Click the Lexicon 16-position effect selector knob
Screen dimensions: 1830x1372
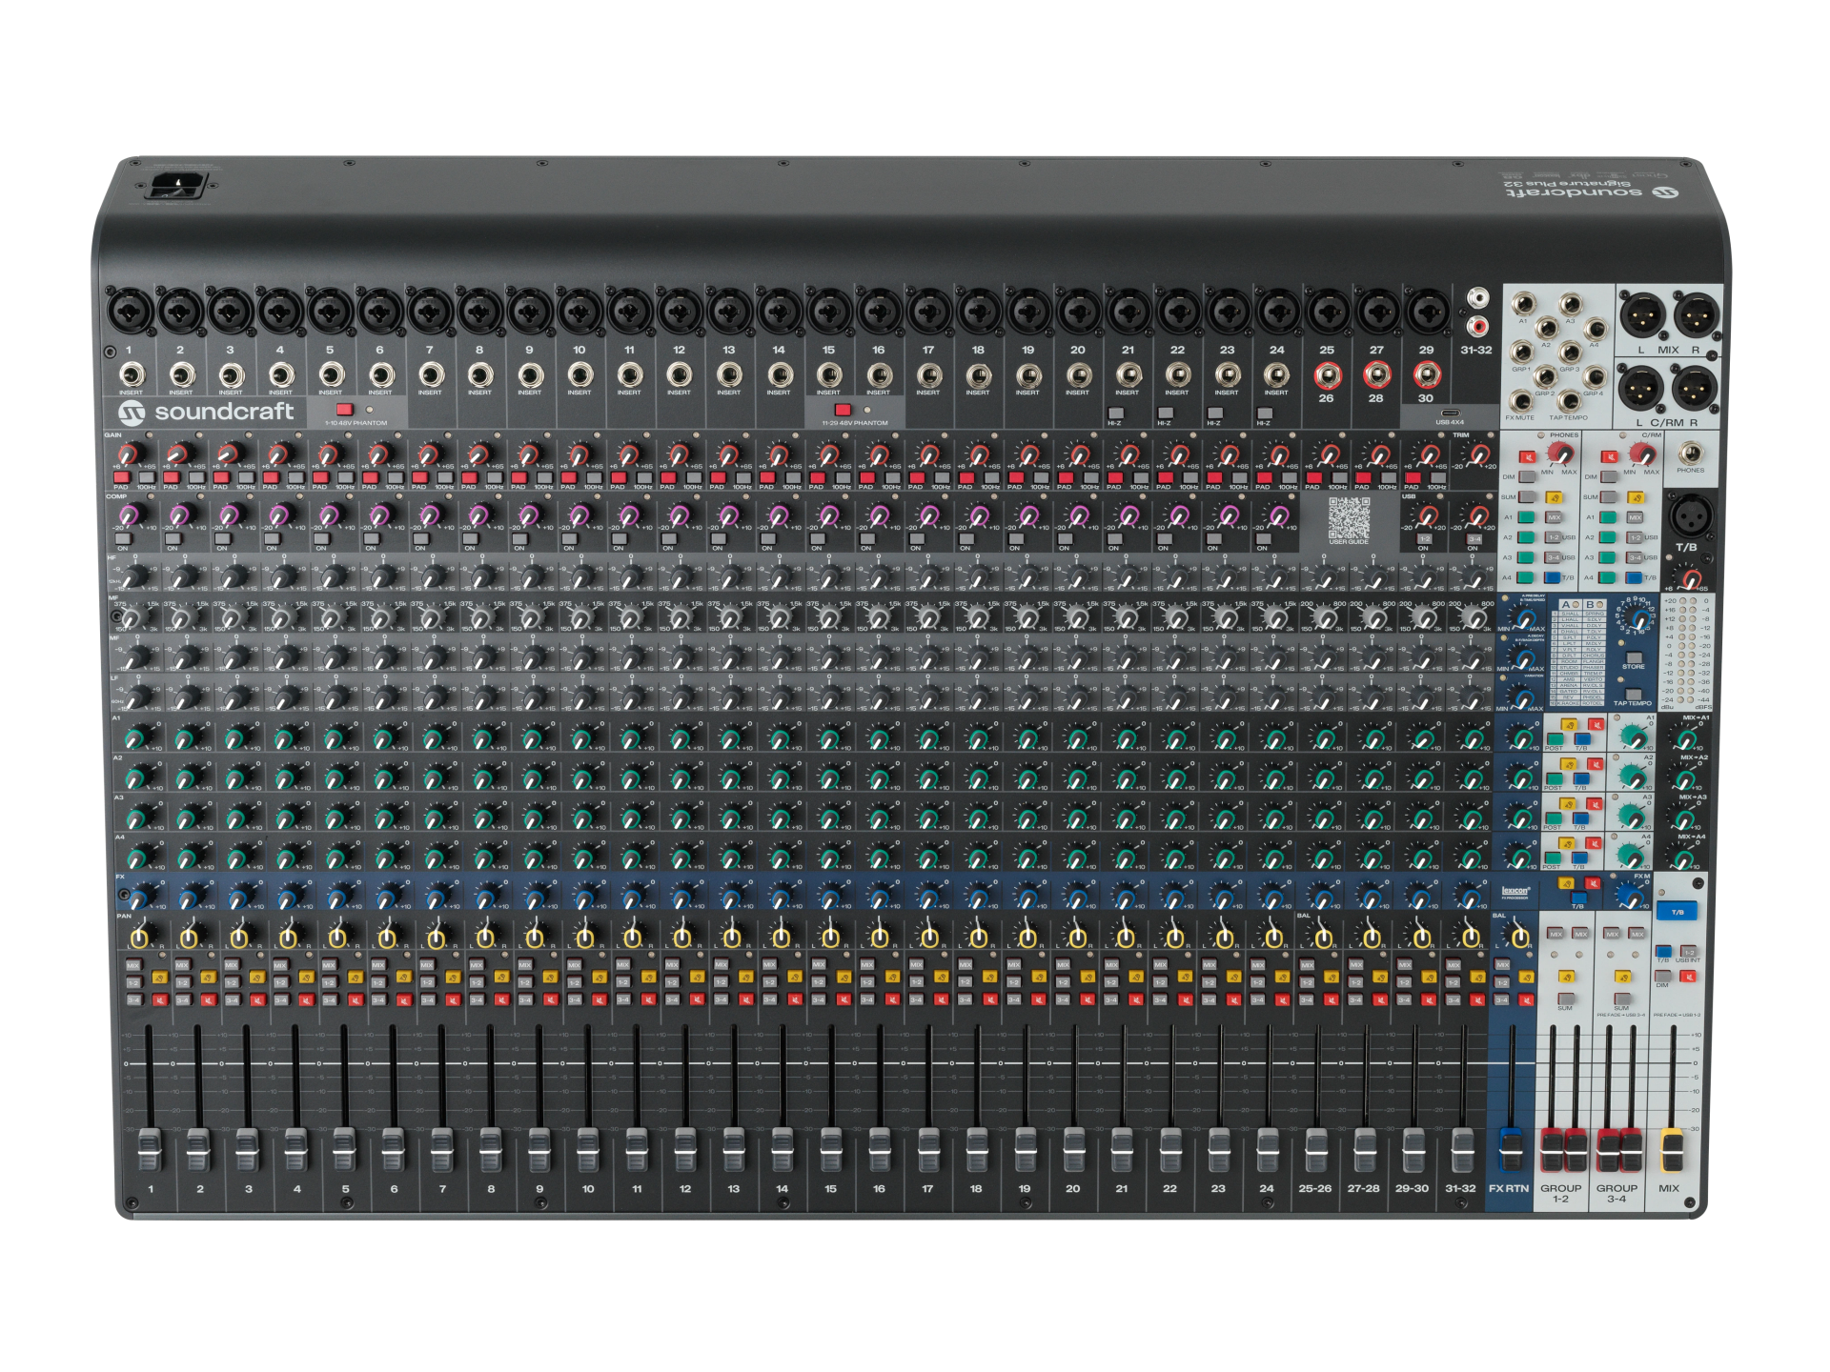(1637, 619)
